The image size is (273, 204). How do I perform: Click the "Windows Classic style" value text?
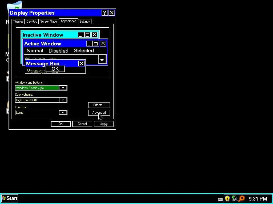coord(30,88)
